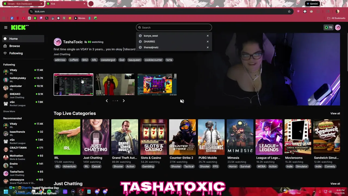348x196 pixels.
Task: Remove konye_west from search history
Action: (208, 36)
